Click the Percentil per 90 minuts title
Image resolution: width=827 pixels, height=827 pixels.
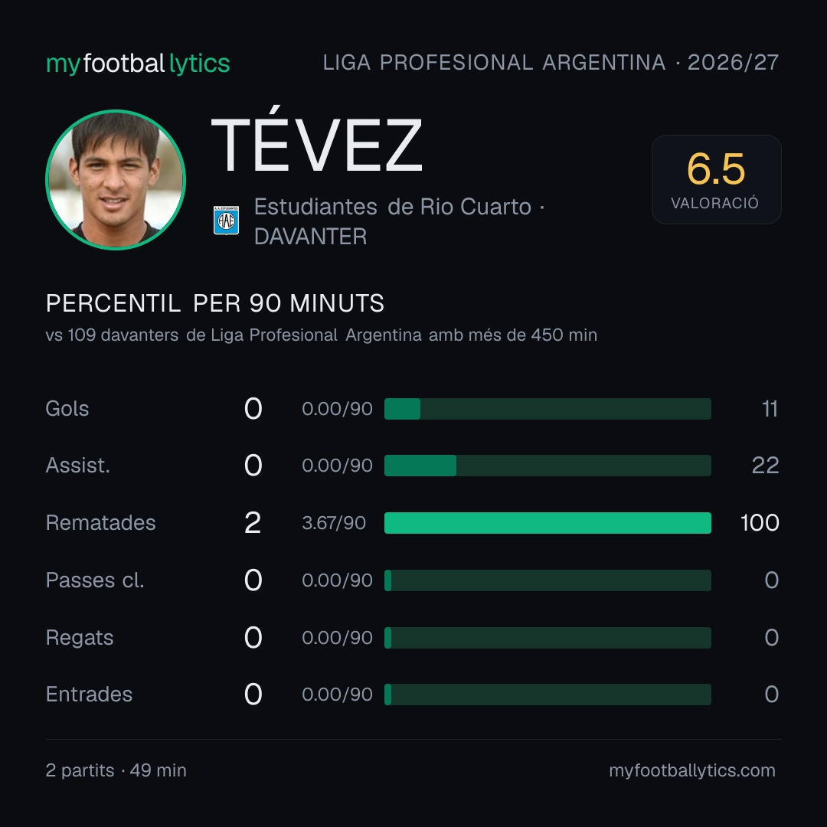click(215, 303)
